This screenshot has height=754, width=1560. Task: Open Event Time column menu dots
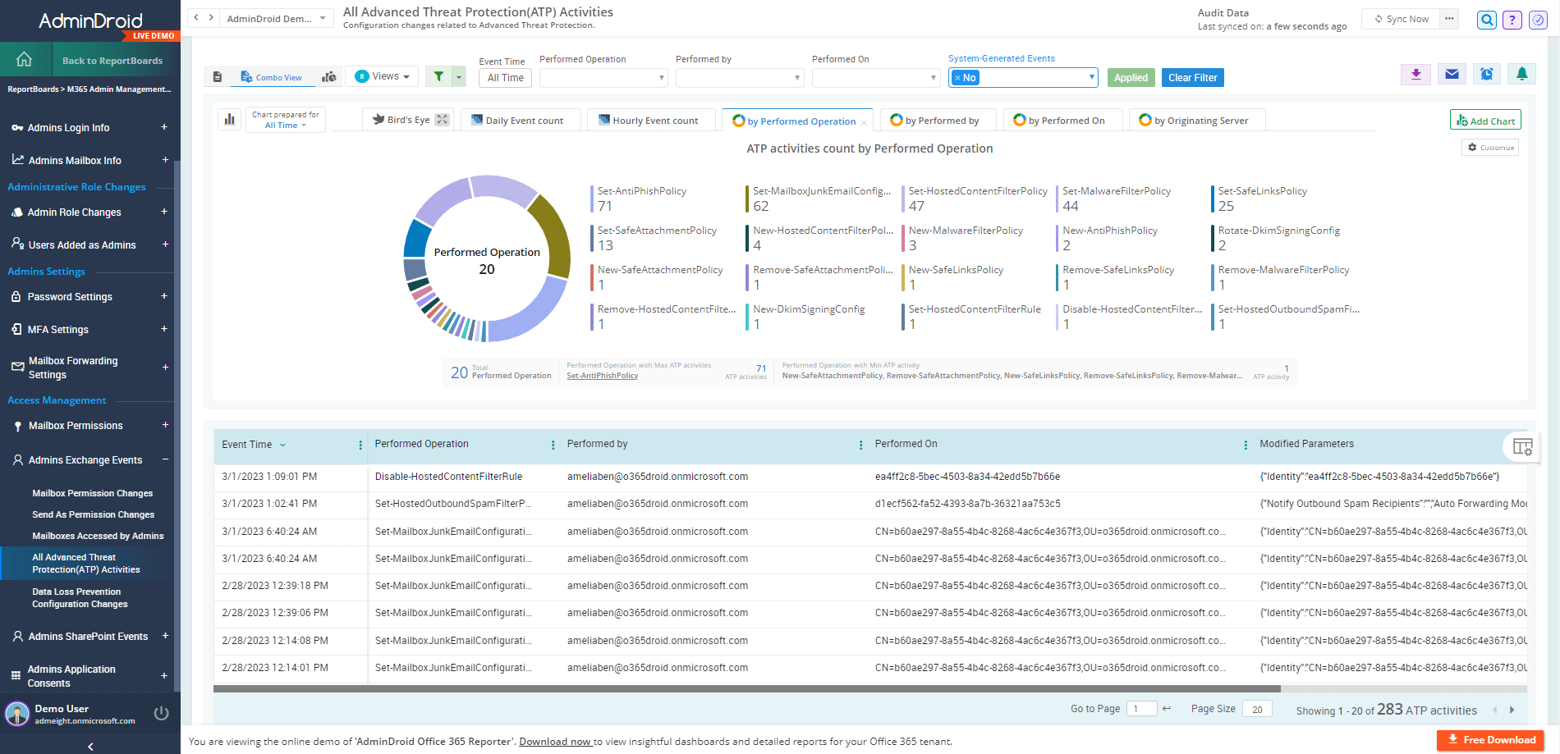360,445
